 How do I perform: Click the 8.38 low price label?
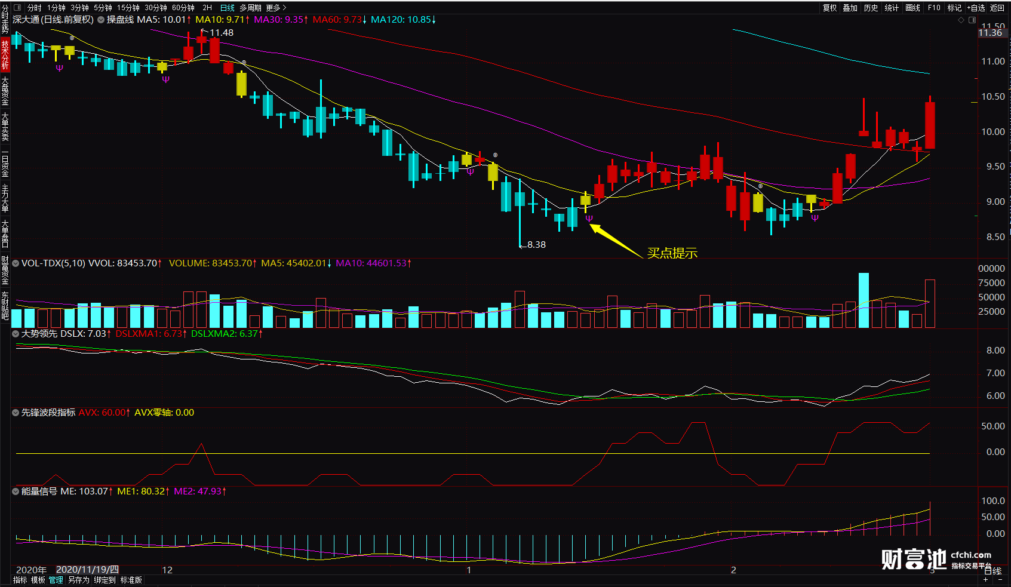point(536,245)
